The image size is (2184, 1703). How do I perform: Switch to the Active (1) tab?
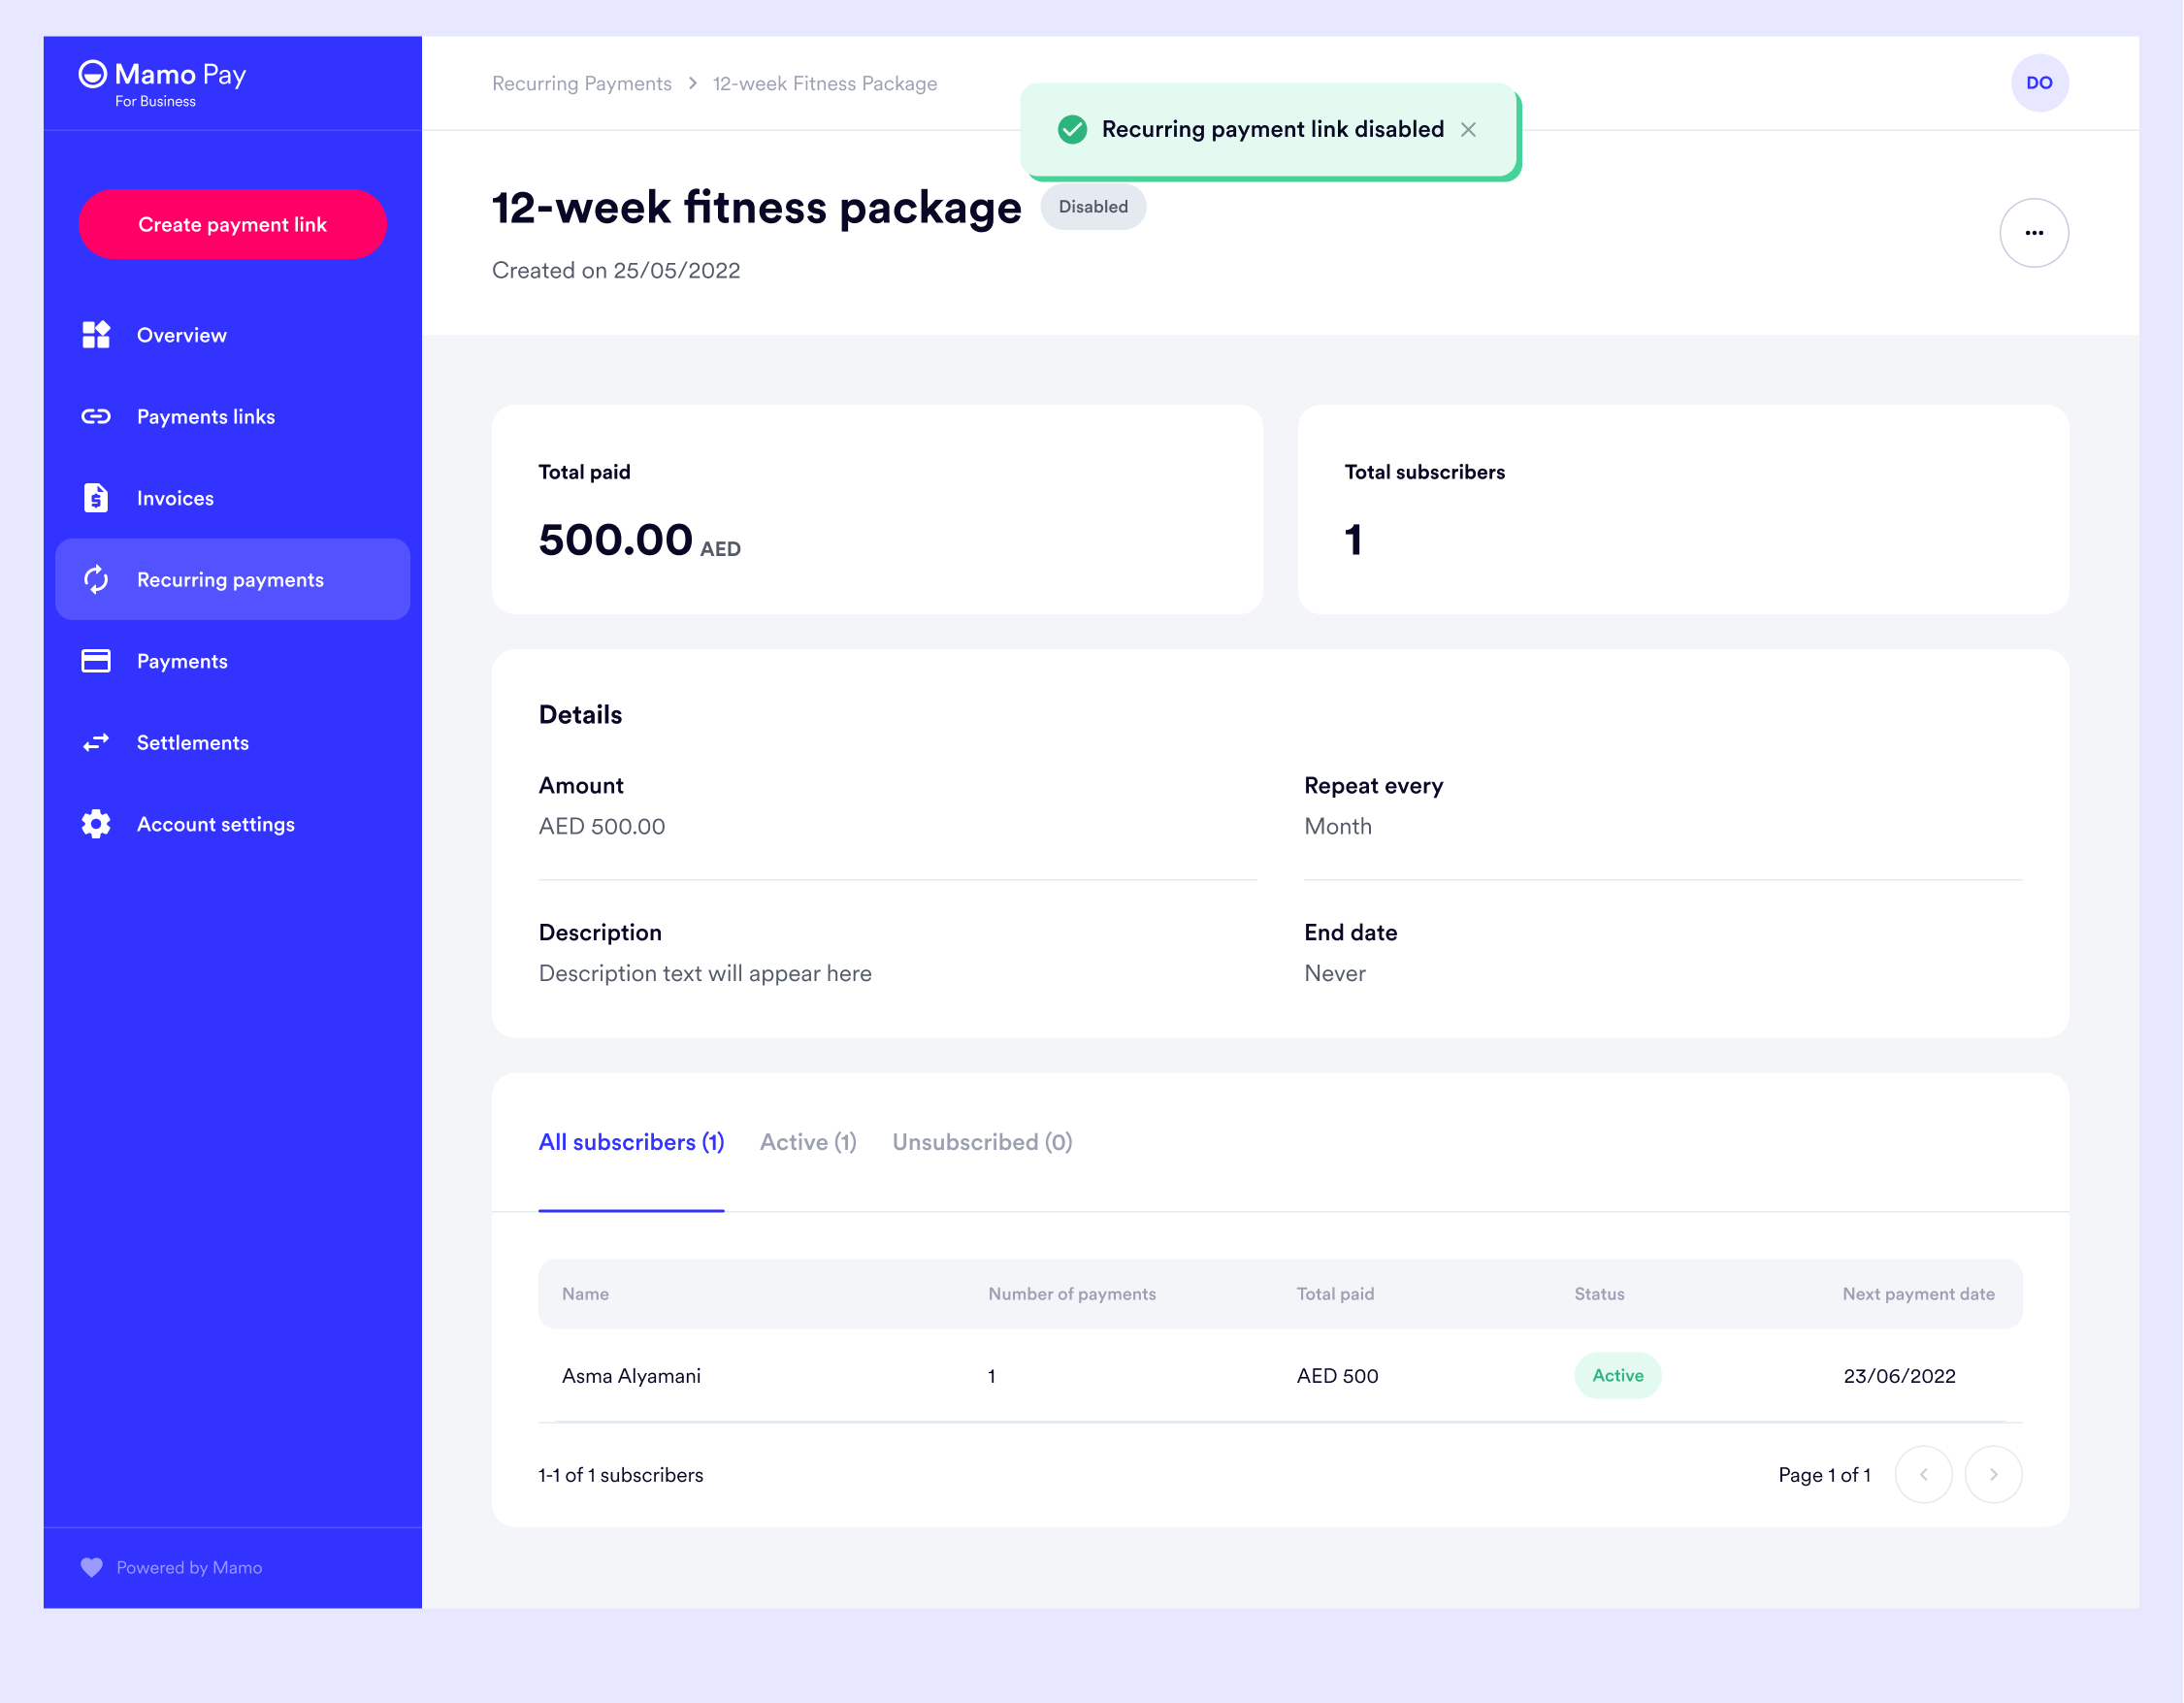pos(808,1142)
